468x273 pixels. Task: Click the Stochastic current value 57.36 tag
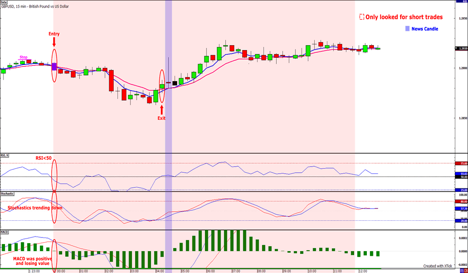(461, 209)
